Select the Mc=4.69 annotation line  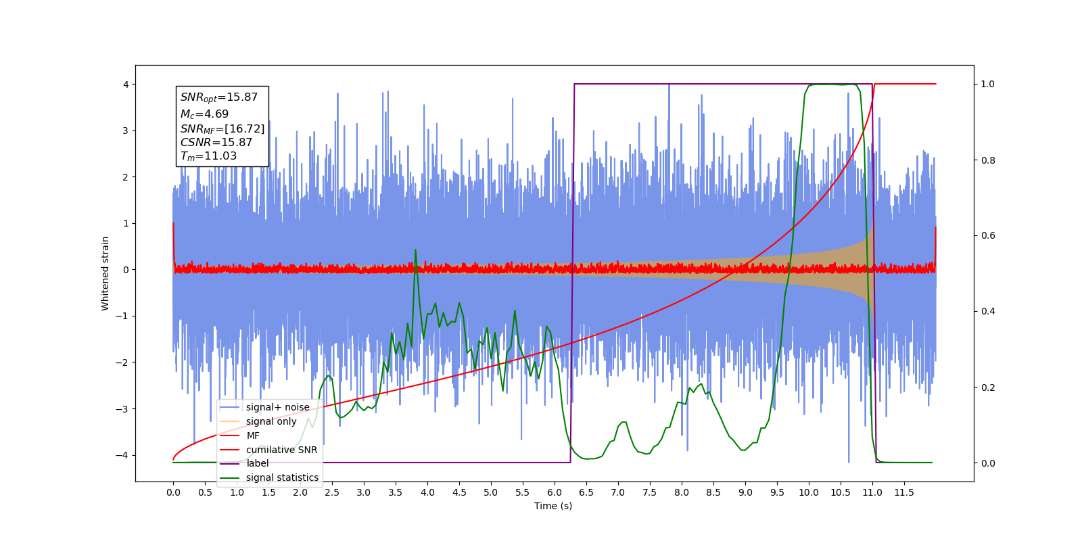point(204,114)
